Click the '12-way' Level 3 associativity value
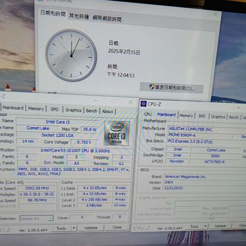The image size is (246, 246). [120, 205]
